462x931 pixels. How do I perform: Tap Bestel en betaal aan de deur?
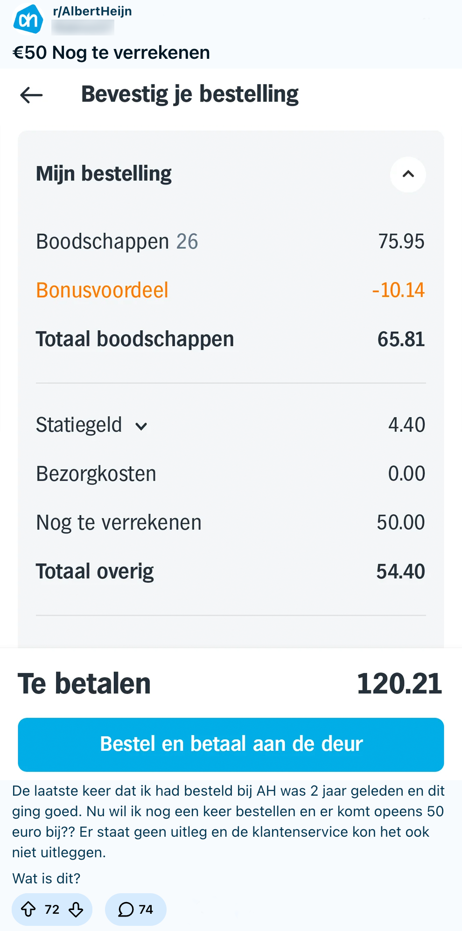231,744
